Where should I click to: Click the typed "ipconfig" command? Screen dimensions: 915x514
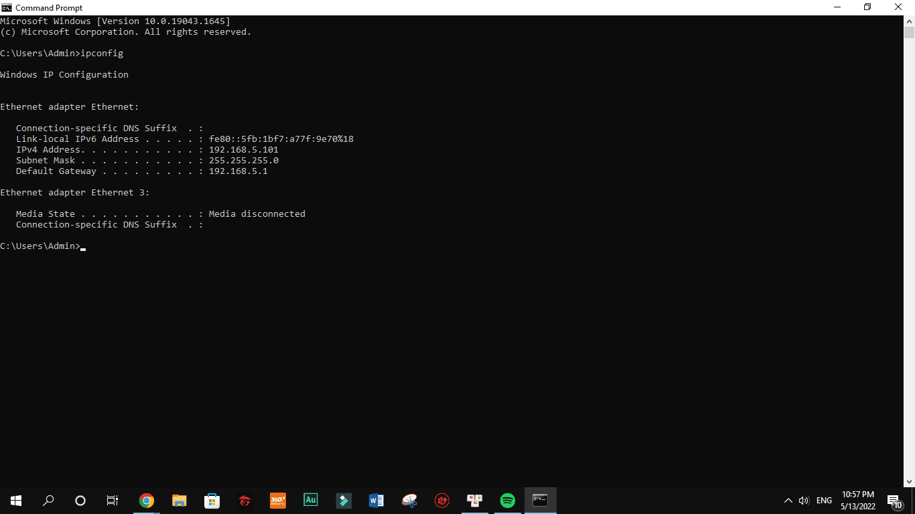pos(102,54)
